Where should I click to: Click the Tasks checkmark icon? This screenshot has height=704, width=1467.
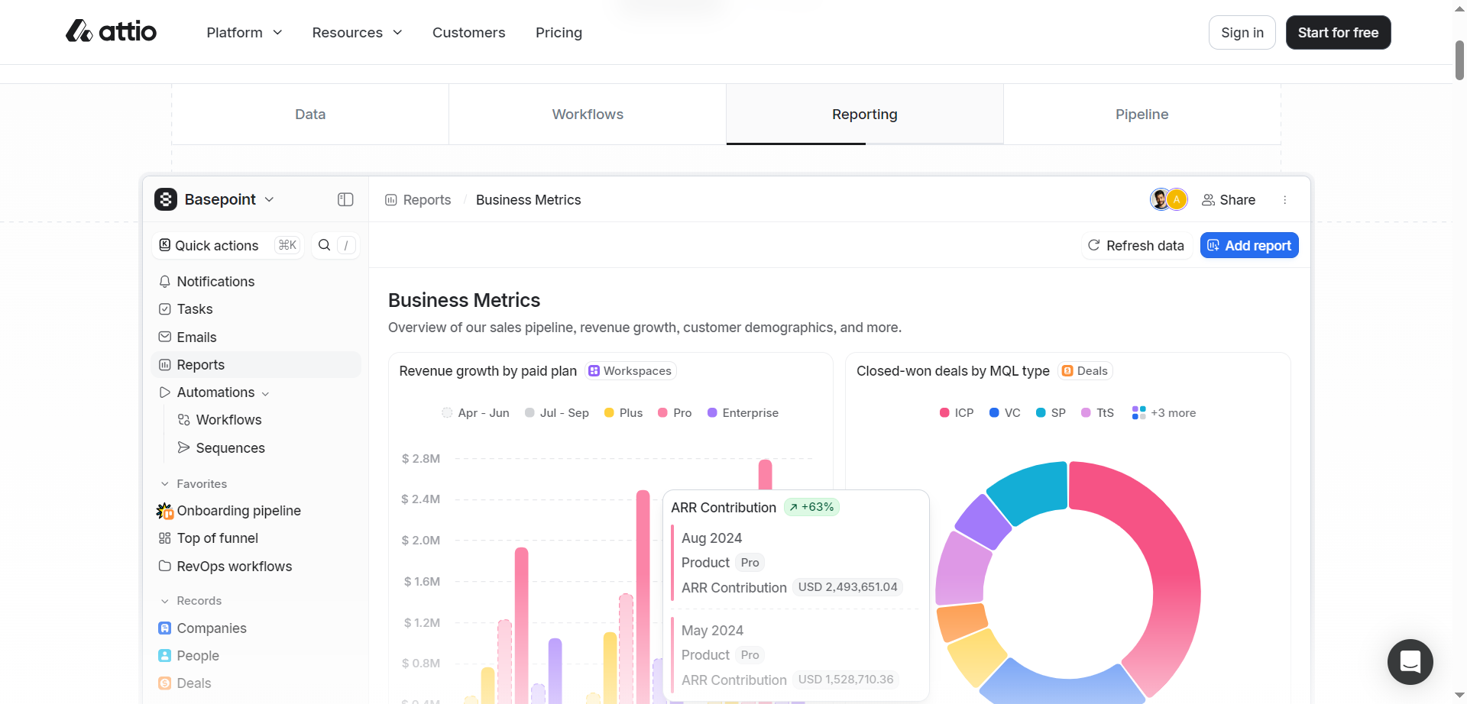(x=164, y=309)
